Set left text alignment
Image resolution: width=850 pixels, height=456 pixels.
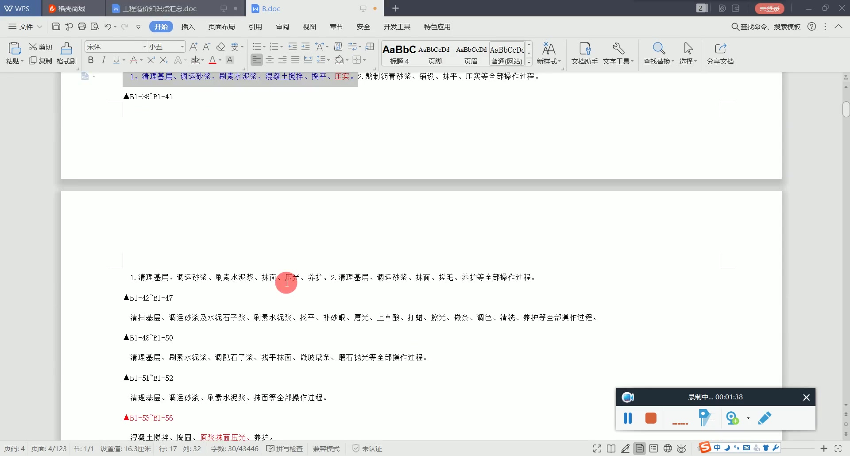coord(256,59)
